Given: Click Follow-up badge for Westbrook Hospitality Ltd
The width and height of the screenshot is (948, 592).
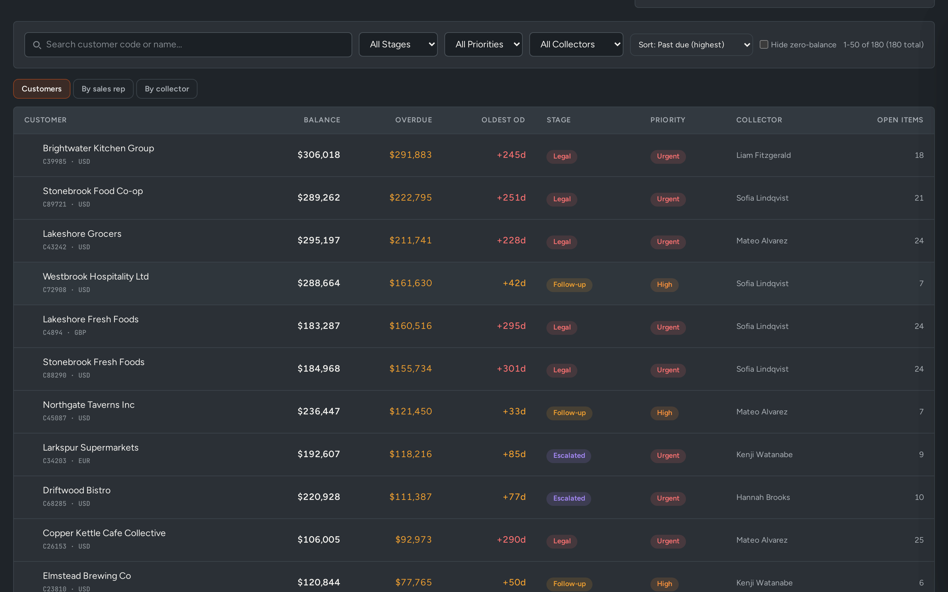Looking at the screenshot, I should 569,284.
